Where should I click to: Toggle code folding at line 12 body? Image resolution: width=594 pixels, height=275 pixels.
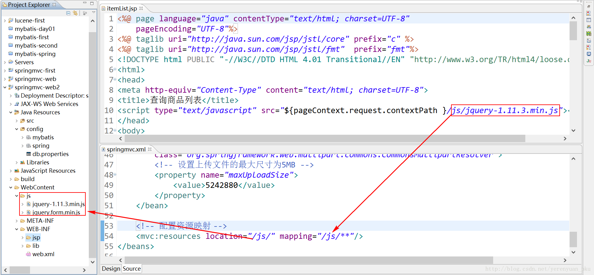point(115,130)
